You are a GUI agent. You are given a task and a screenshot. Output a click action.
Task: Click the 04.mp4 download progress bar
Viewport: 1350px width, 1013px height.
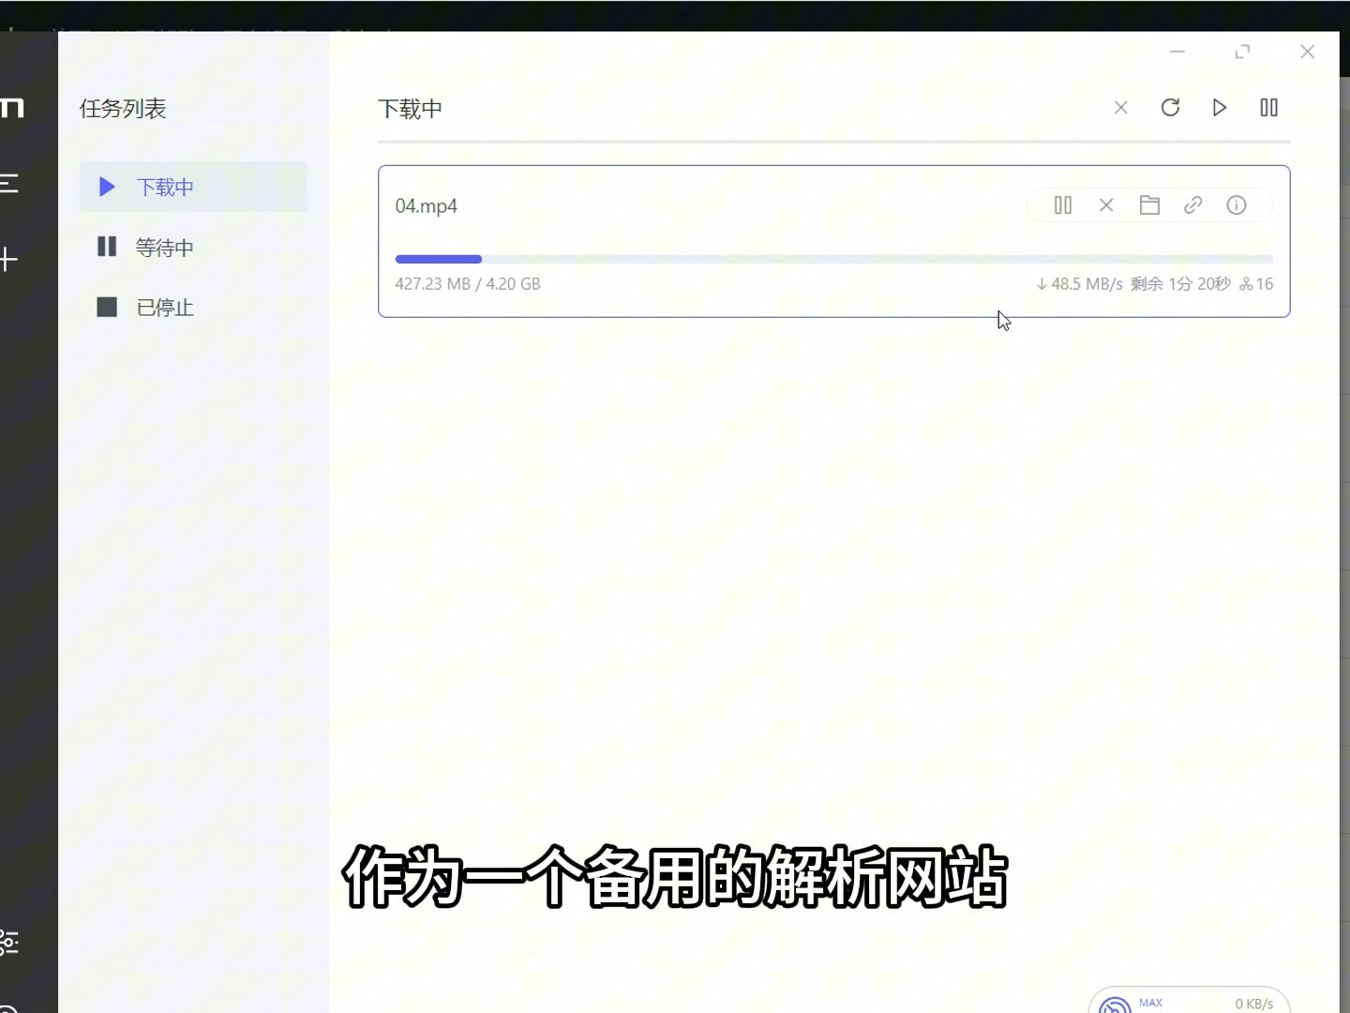[834, 259]
